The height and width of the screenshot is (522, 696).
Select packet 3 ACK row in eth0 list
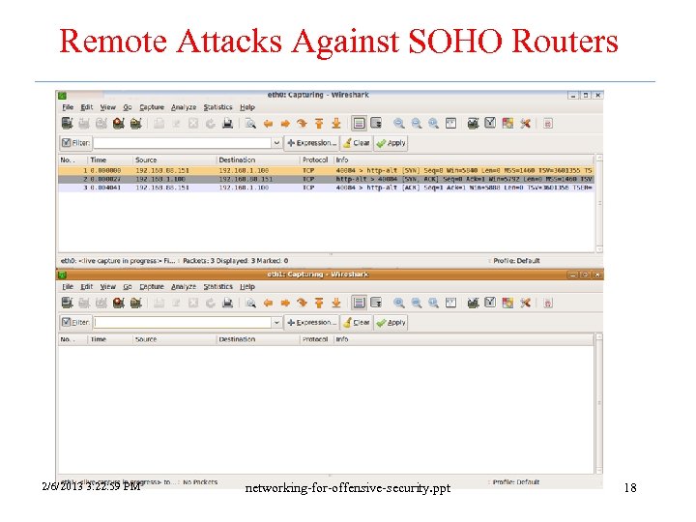[x=327, y=188]
